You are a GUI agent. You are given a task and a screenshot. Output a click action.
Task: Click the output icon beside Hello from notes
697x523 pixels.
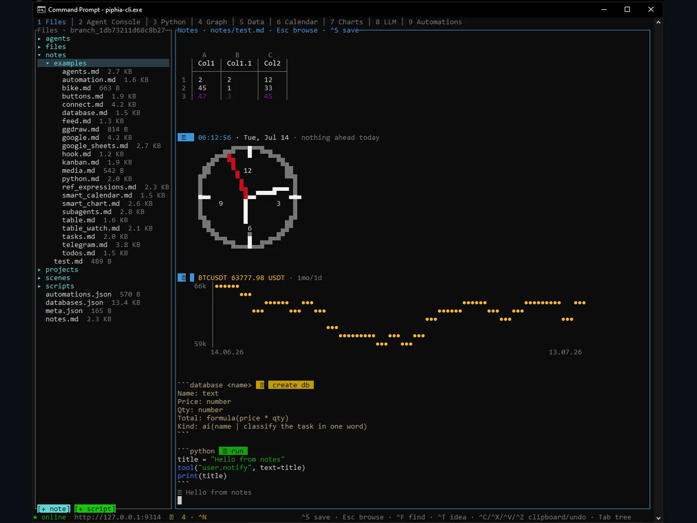[179, 492]
